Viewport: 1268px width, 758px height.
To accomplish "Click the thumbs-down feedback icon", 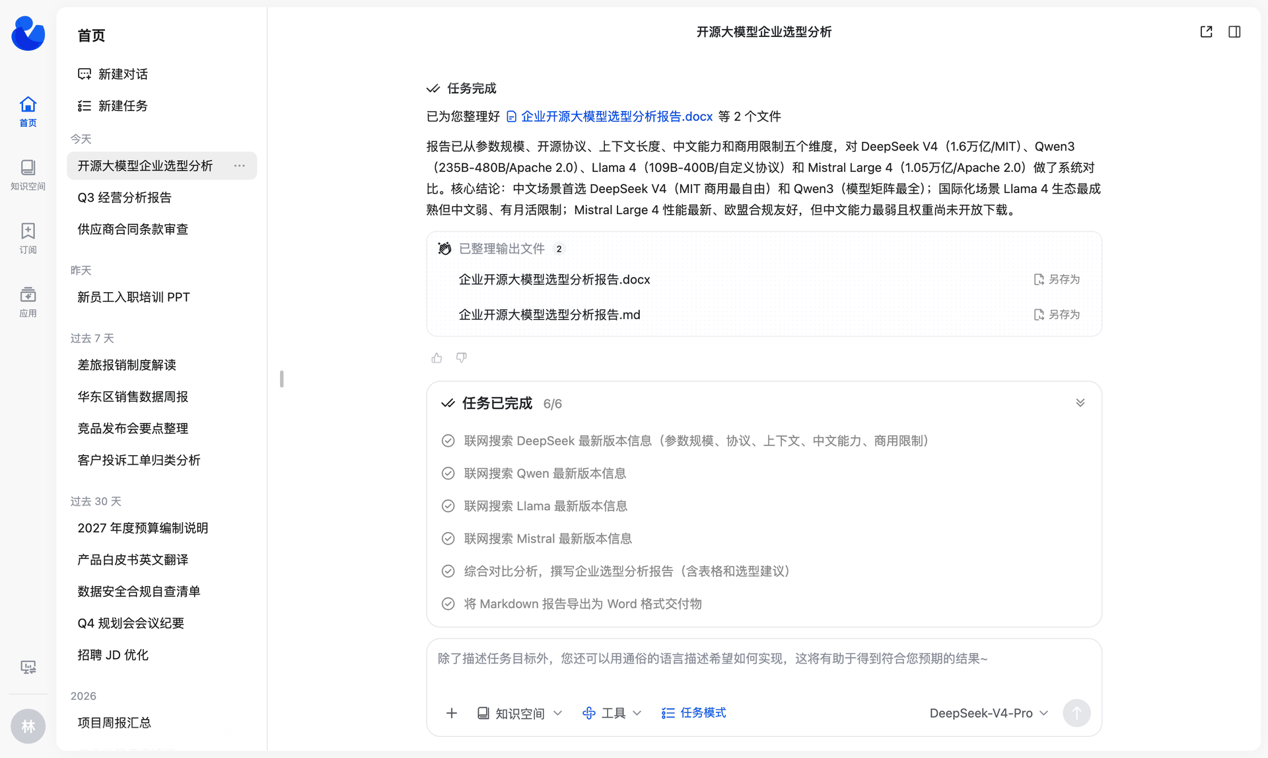I will point(462,358).
